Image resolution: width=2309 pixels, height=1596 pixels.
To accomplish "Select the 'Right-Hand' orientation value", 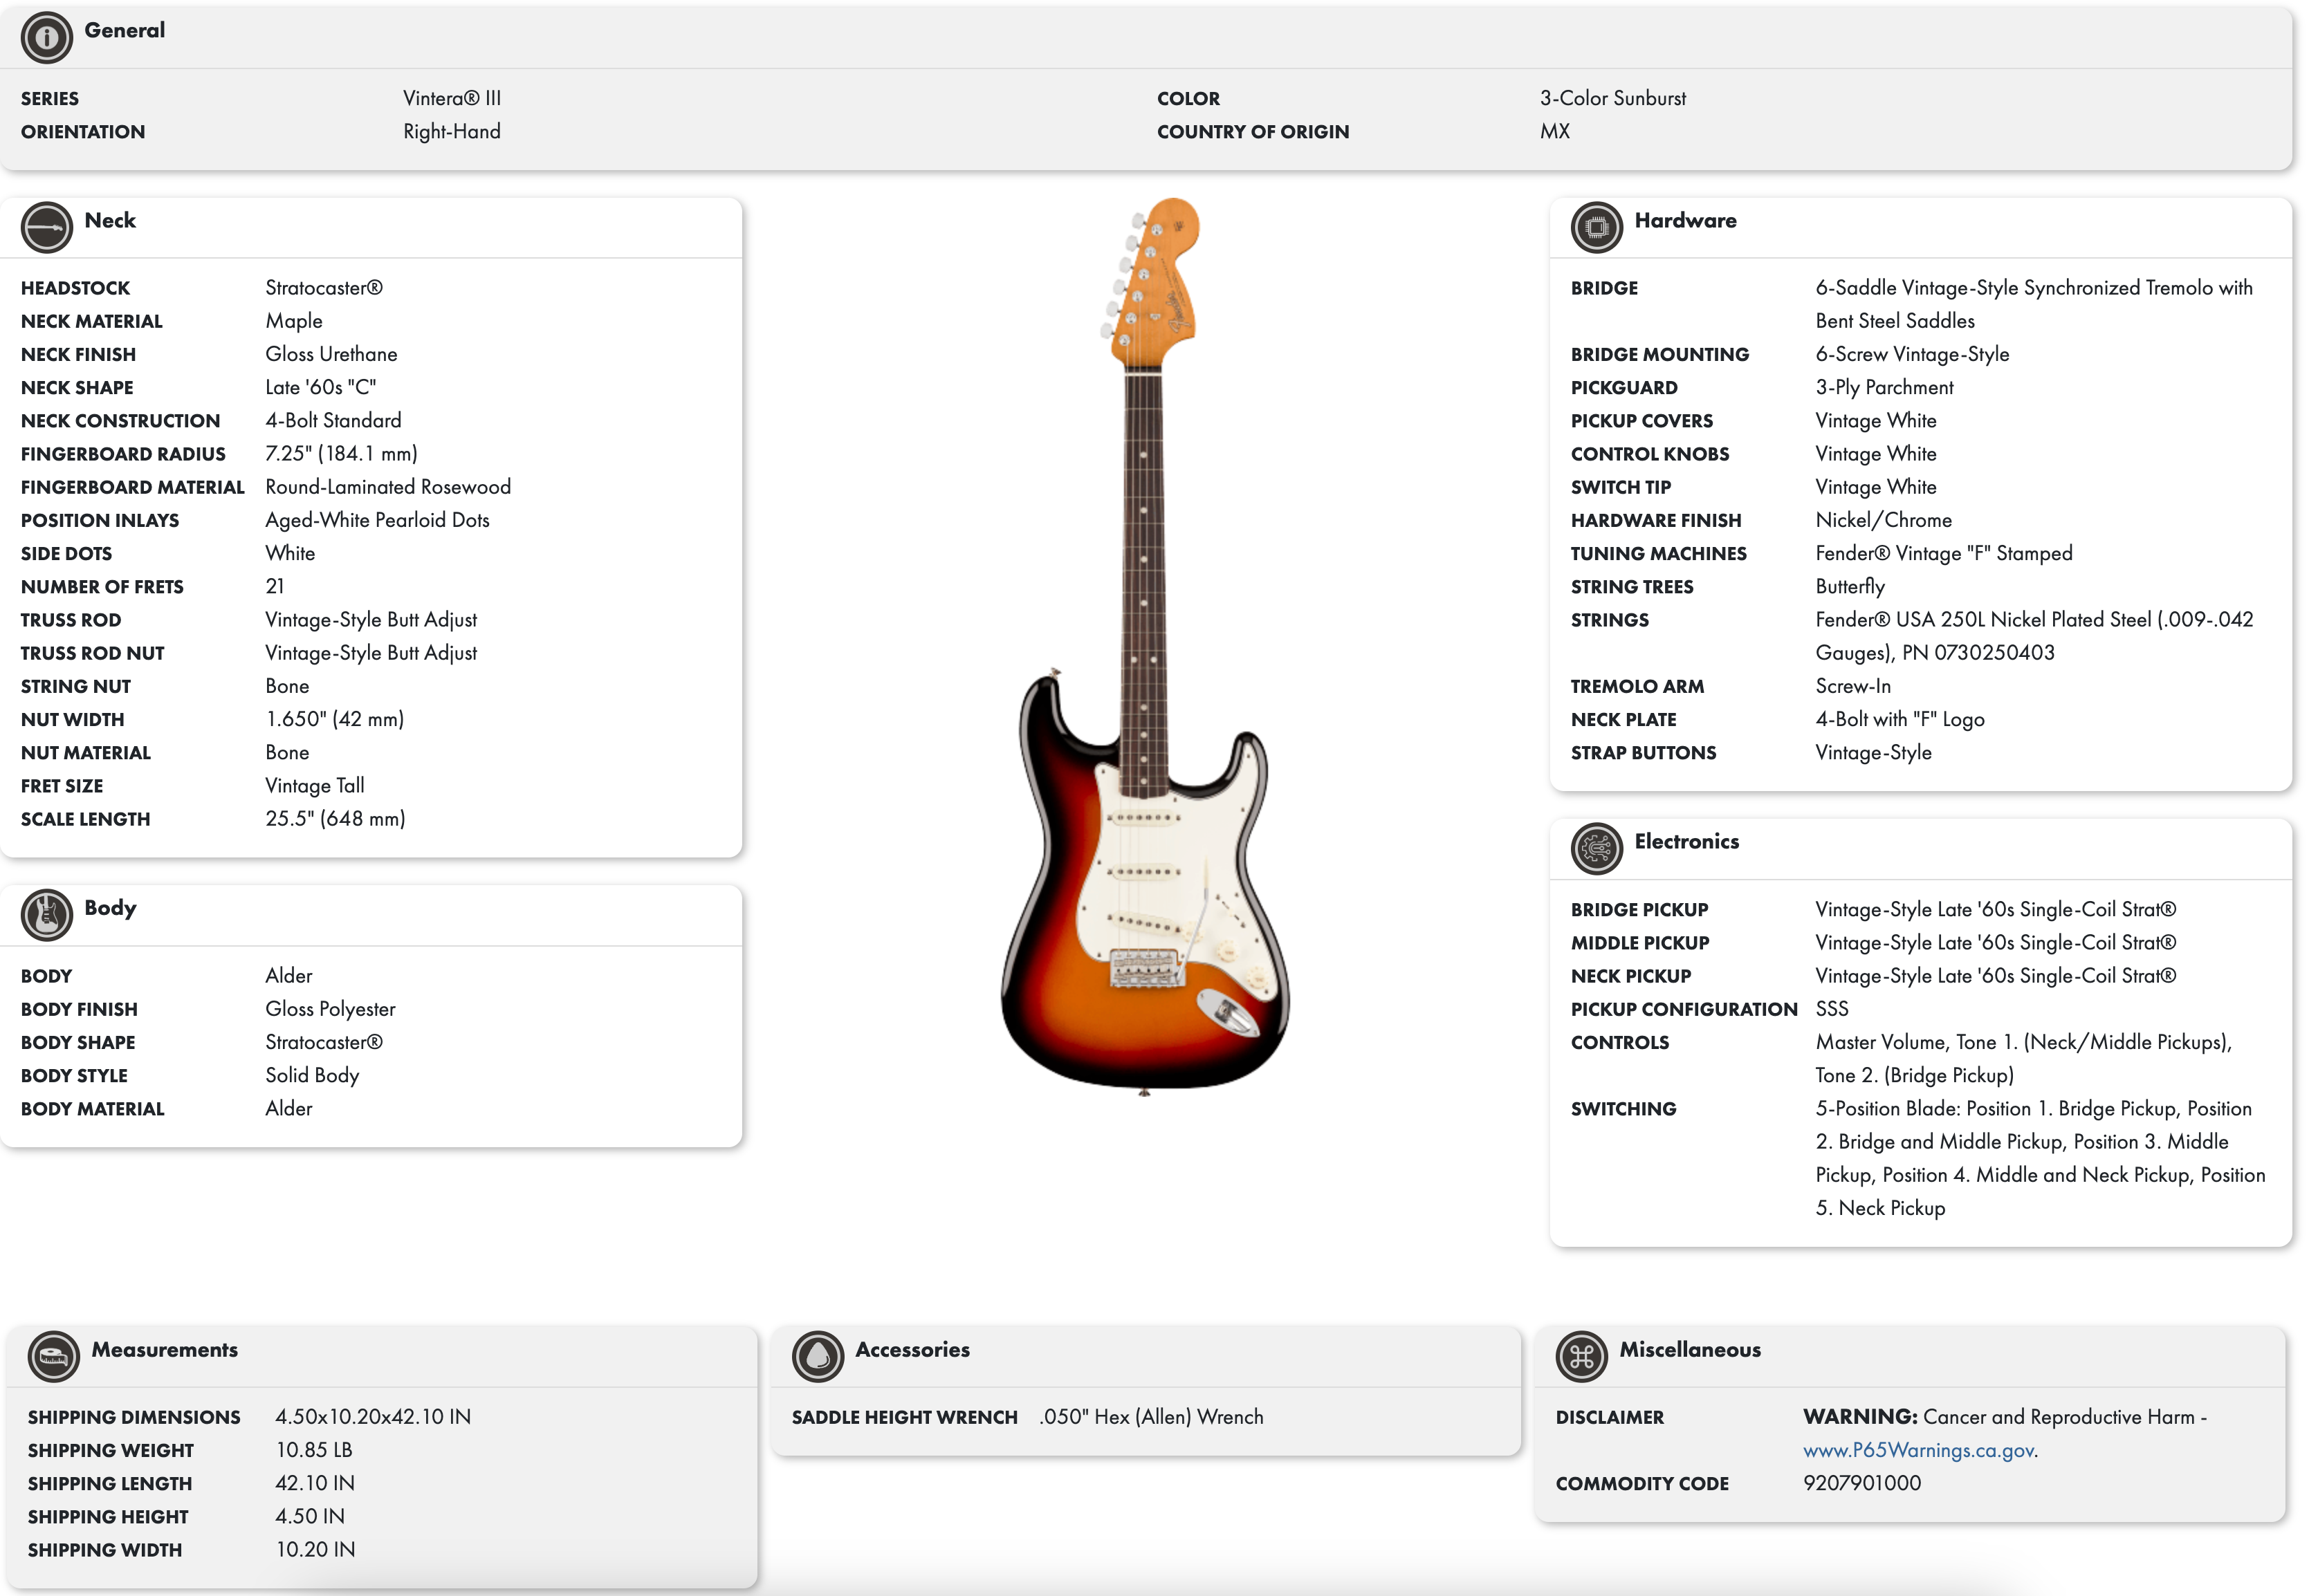I will click(451, 131).
